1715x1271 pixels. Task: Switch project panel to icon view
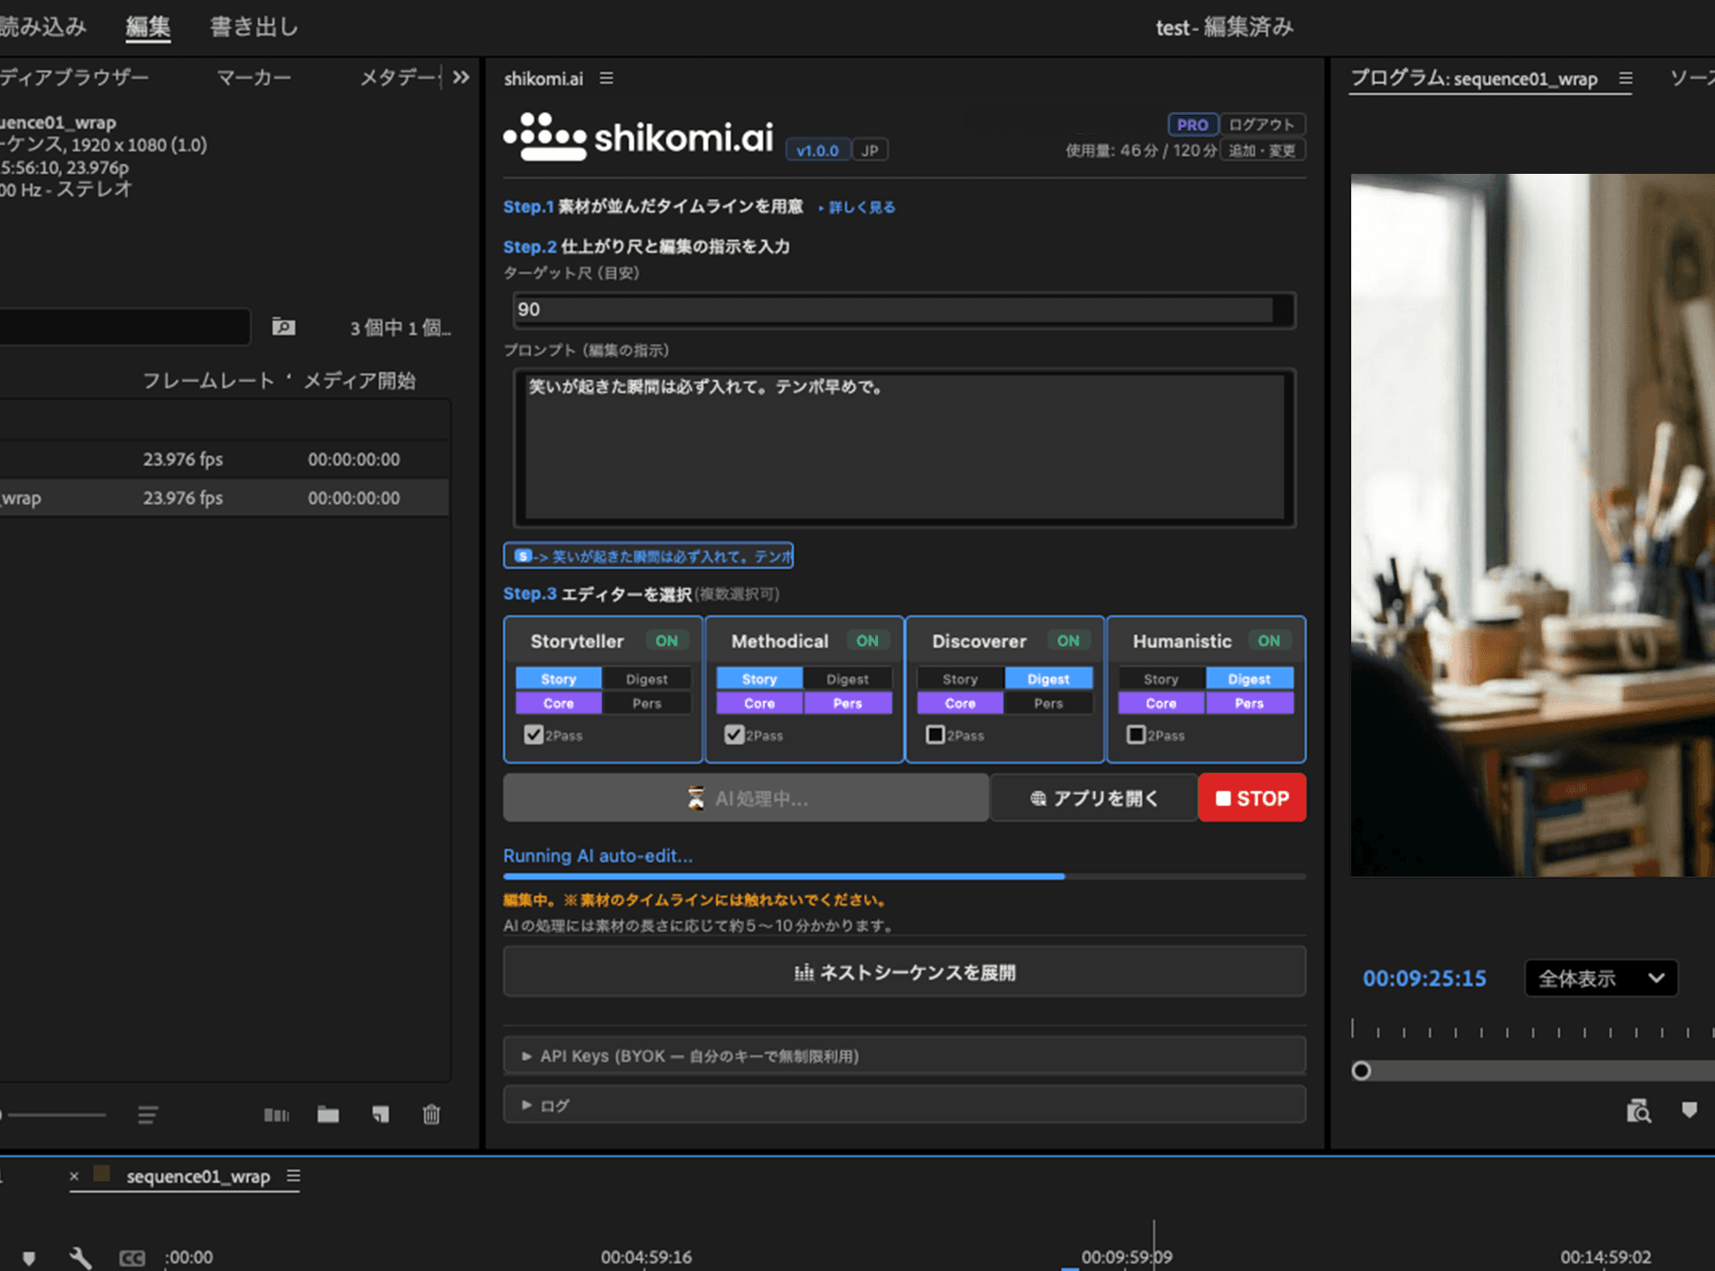[x=275, y=1114]
